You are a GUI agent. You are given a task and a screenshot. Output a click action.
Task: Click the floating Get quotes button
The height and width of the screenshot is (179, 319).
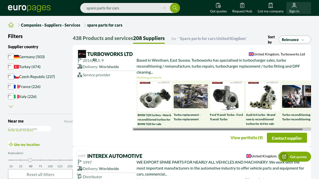(x=294, y=157)
